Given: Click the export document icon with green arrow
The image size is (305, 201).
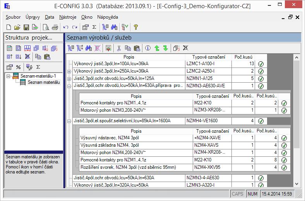Looking at the screenshot, I should click(35, 27).
